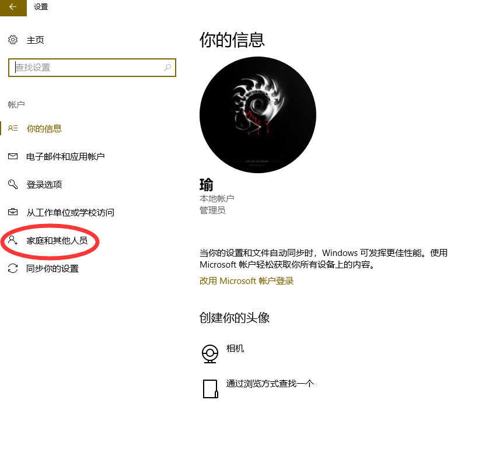Click the sync arrows icon

coord(13,268)
